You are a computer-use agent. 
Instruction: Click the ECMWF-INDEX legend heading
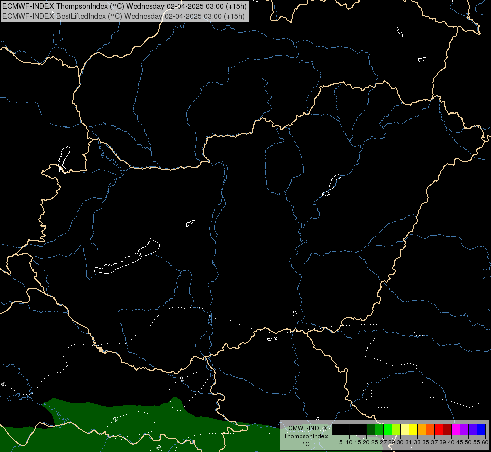[x=305, y=428]
